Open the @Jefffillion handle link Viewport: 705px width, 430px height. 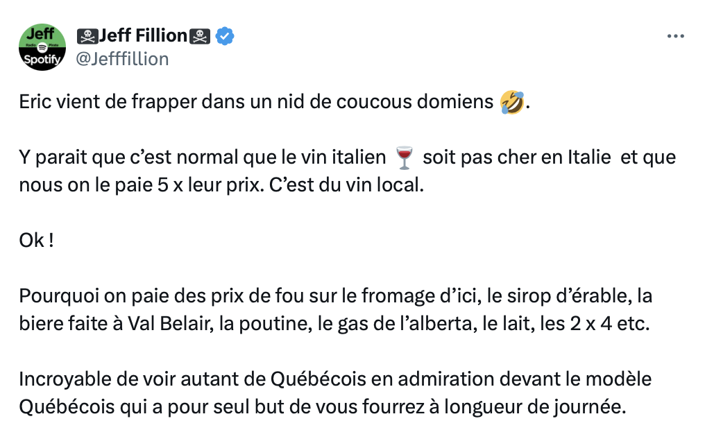[x=121, y=59]
